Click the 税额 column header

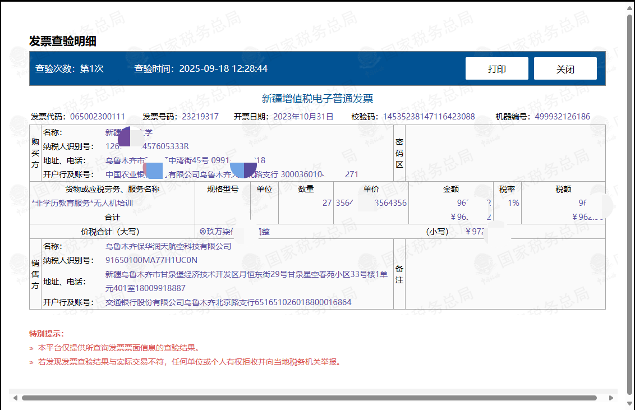[x=563, y=189]
